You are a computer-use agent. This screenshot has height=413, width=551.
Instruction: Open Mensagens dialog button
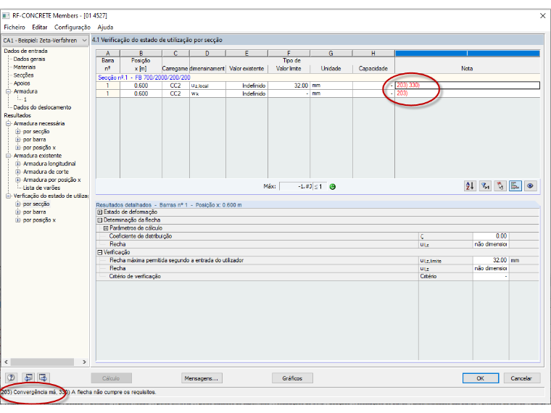(202, 378)
